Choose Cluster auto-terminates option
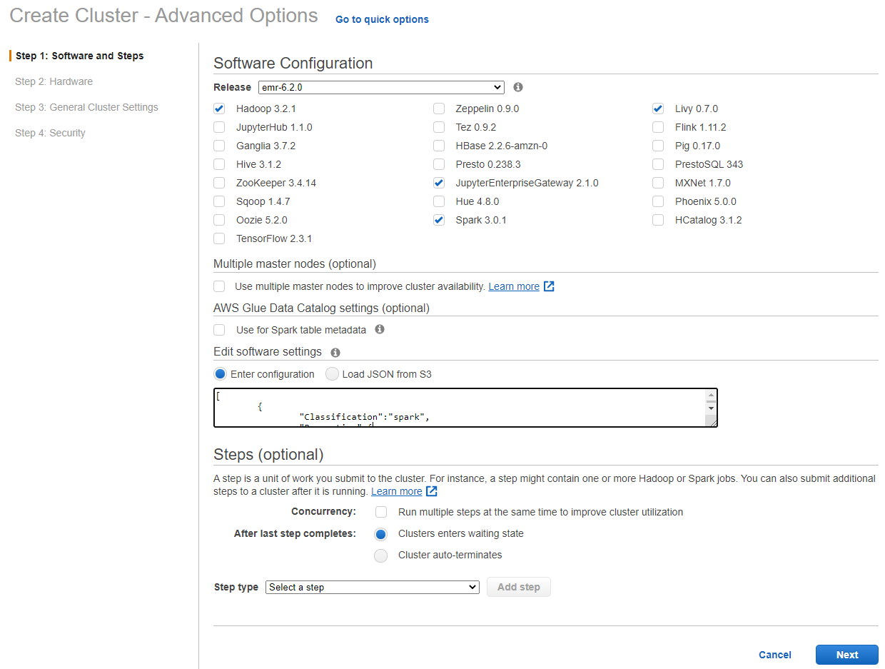This screenshot has width=885, height=669. coord(381,555)
